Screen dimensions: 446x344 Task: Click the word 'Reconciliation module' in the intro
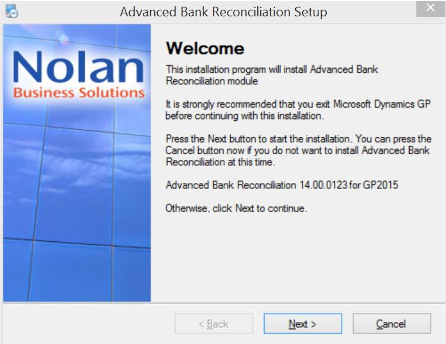point(211,81)
